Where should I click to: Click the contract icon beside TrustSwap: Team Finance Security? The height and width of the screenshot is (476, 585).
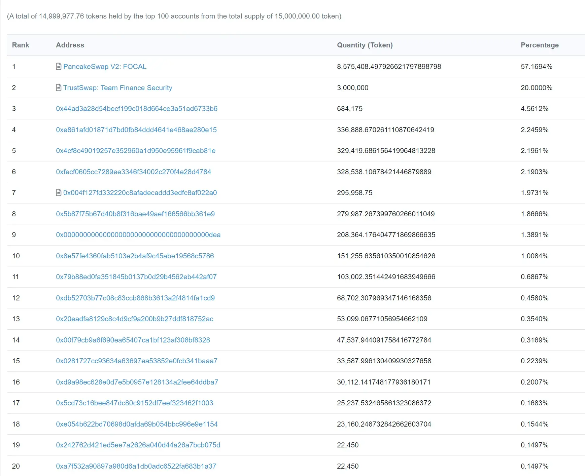click(x=59, y=88)
